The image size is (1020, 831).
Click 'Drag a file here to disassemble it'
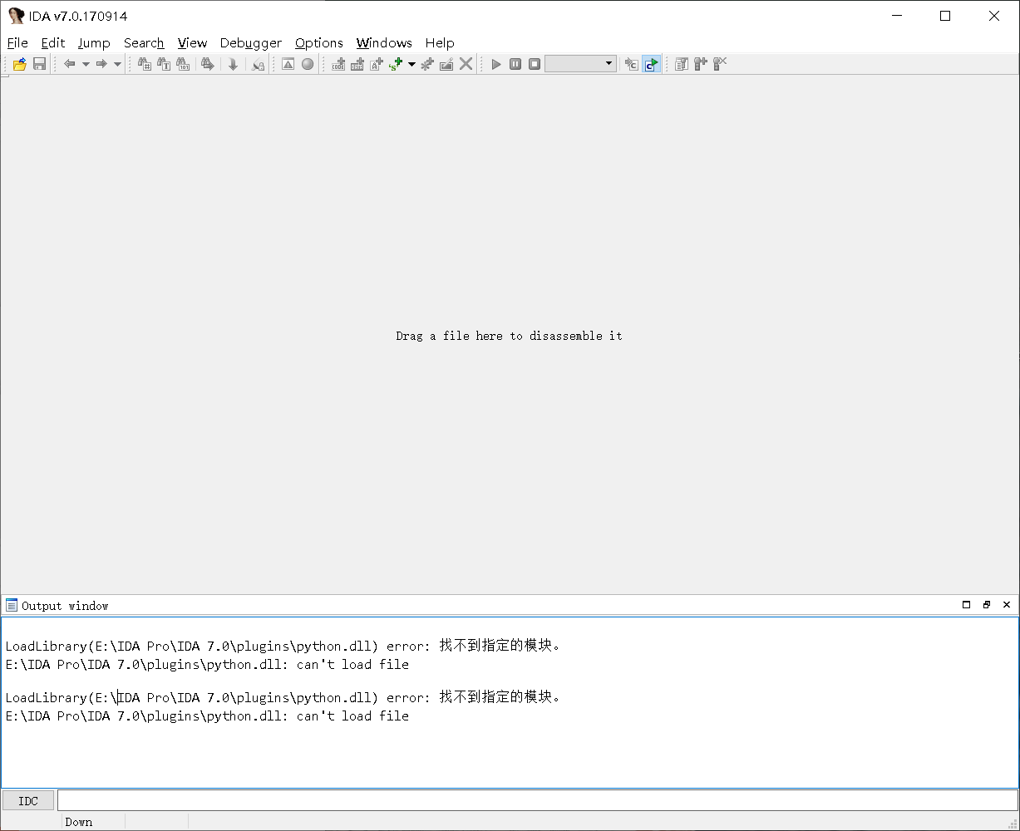[509, 336]
